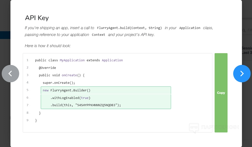Click the super.onCreate() statement

tap(59, 83)
